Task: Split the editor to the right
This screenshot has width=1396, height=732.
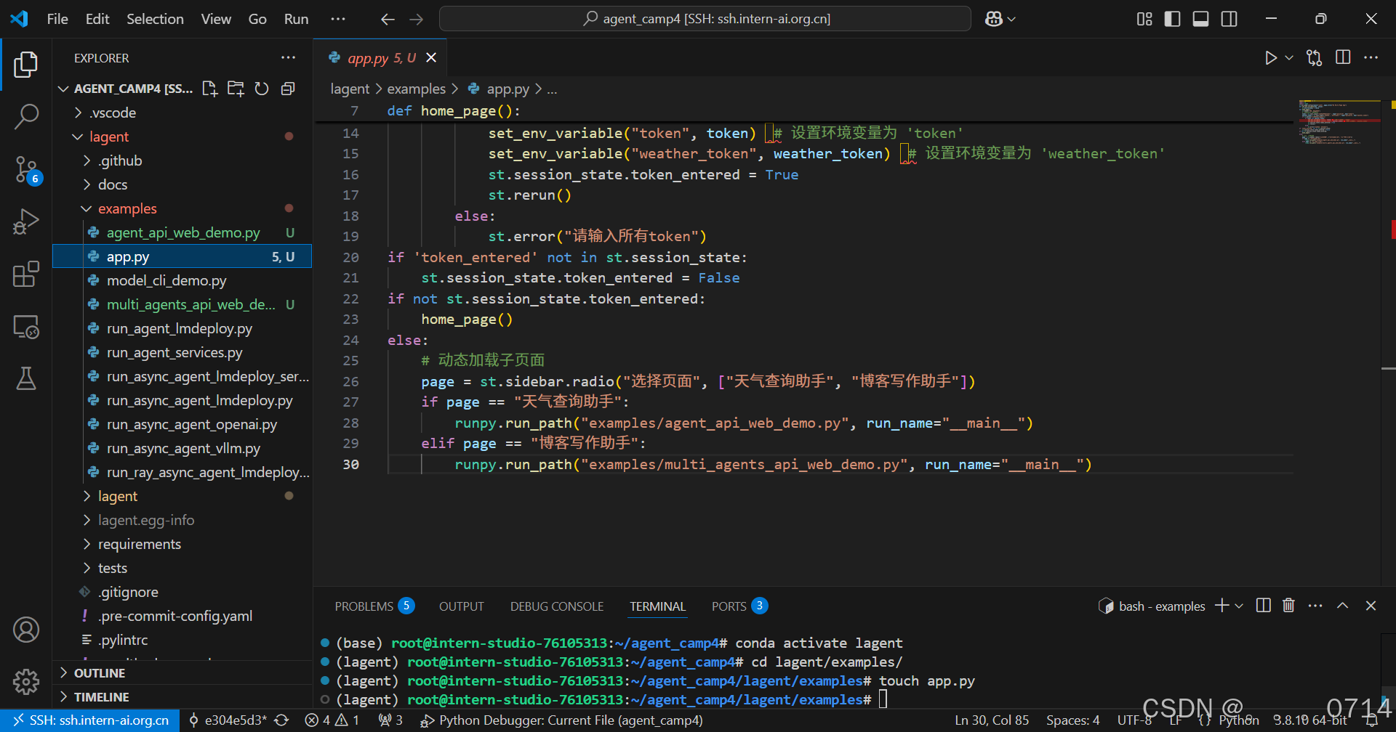Action: click(x=1343, y=58)
